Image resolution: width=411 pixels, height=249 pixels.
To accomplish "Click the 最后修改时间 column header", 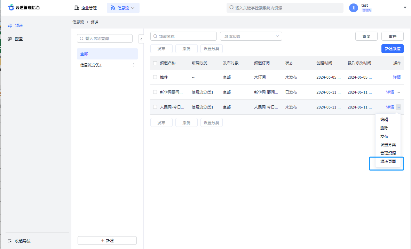I will [x=359, y=63].
